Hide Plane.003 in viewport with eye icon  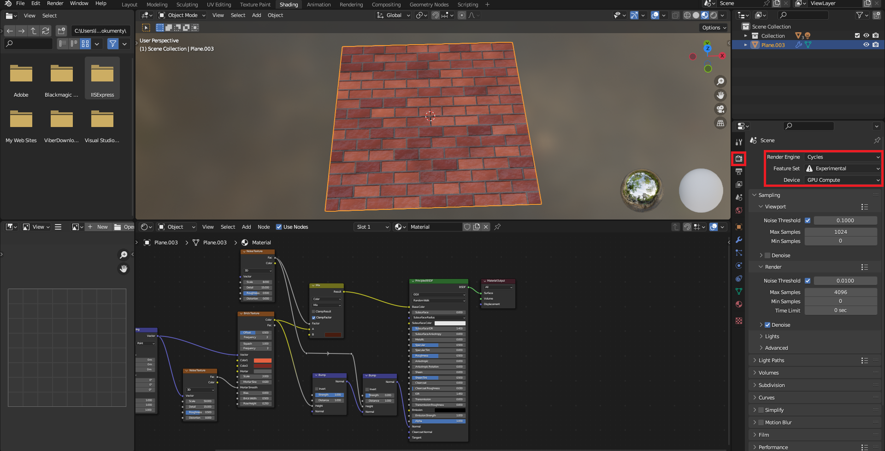pos(866,45)
